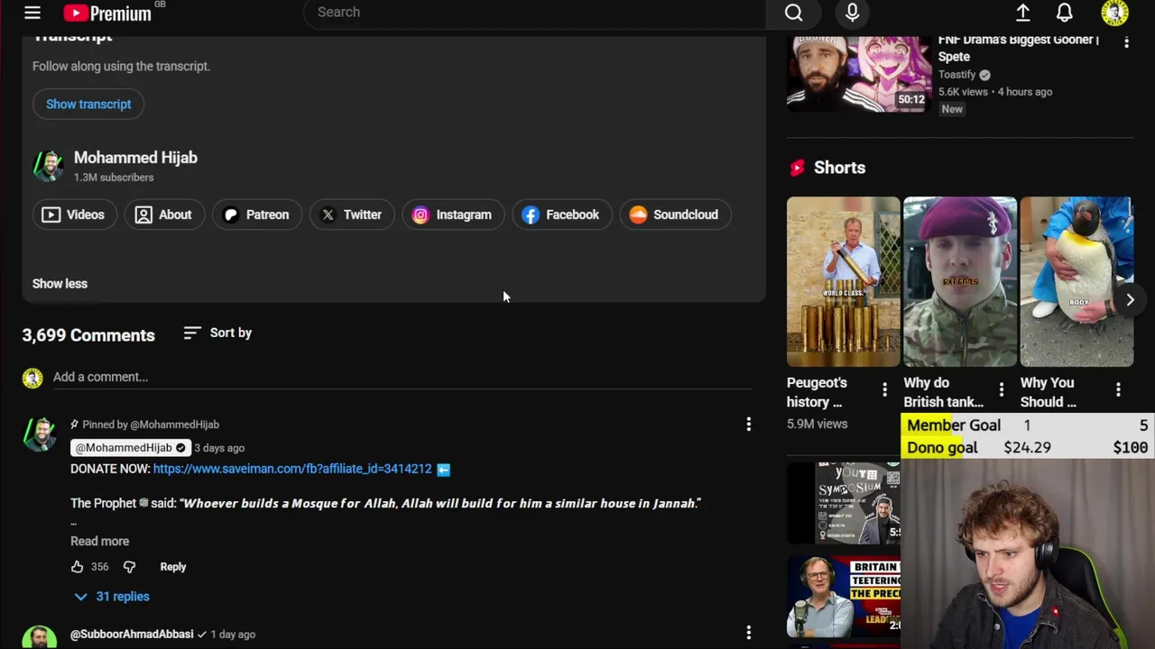Open Youth Symposium video thumbnail
This screenshot has height=649, width=1155.
tap(844, 503)
